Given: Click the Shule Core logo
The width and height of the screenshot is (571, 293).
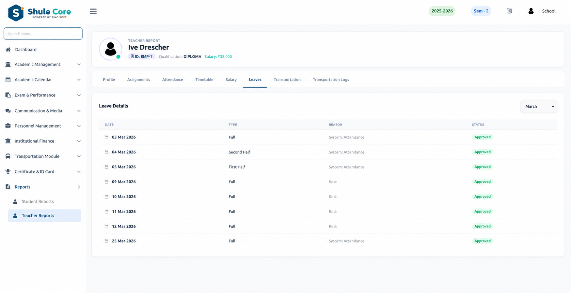Looking at the screenshot, I should 39,13.
